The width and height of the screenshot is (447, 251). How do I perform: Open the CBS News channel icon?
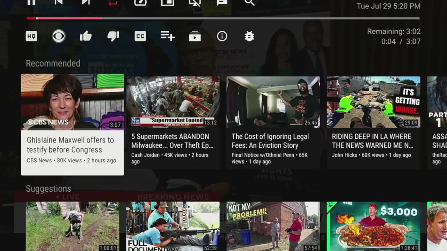click(x=59, y=36)
